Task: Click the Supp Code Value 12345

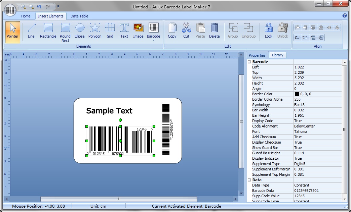Action: pos(318,196)
